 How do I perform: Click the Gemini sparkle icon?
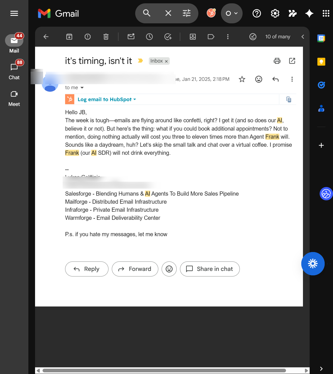click(309, 13)
